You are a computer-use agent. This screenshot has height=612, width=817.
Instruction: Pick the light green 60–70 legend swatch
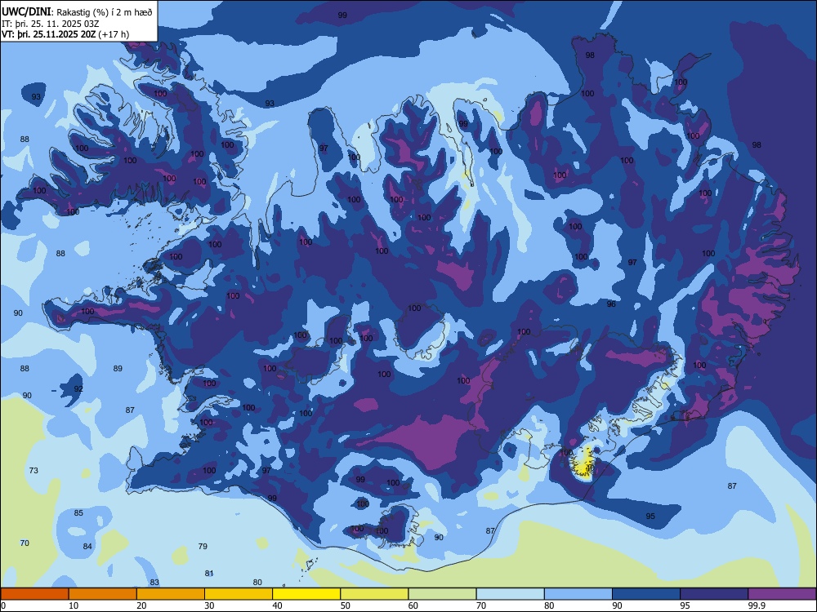pyautogui.click(x=442, y=594)
